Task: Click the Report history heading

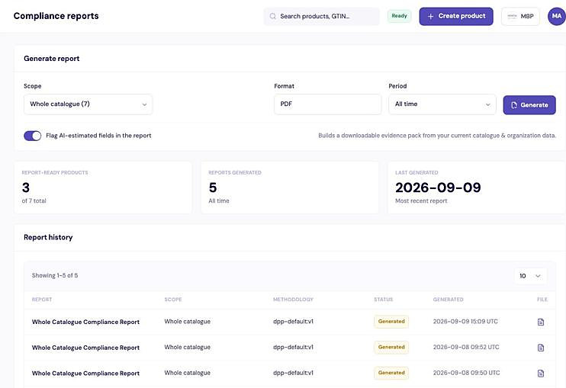Action: coord(48,237)
